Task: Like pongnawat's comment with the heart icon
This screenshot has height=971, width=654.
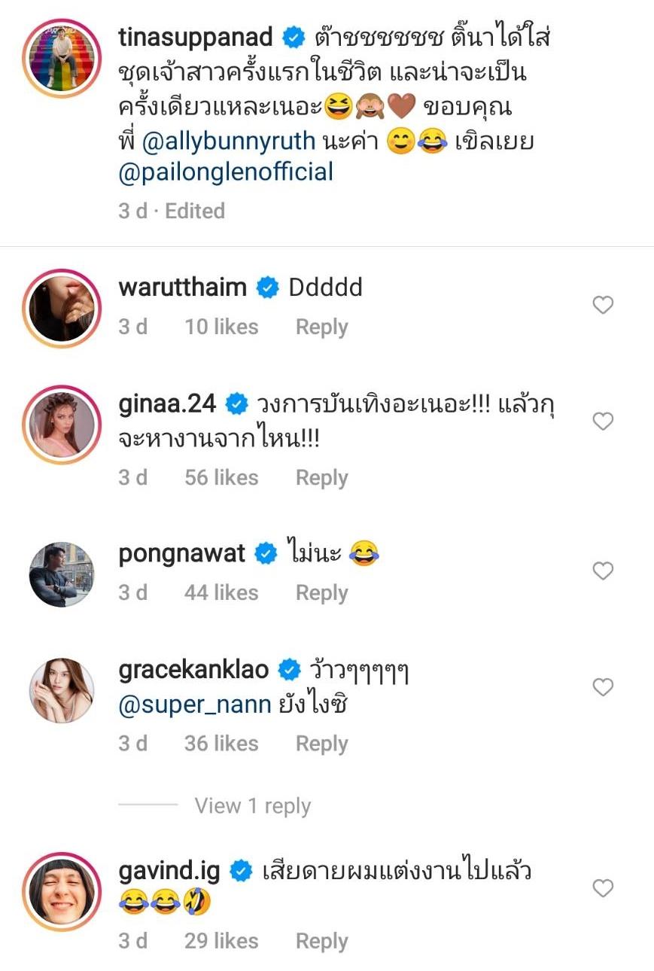Action: point(603,571)
